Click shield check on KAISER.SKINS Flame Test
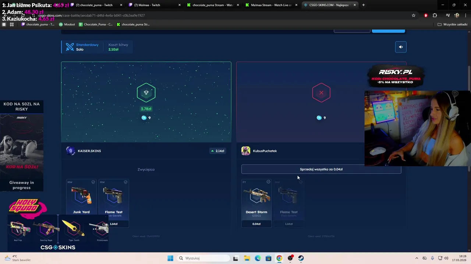The width and height of the screenshot is (471, 264). tap(125, 182)
